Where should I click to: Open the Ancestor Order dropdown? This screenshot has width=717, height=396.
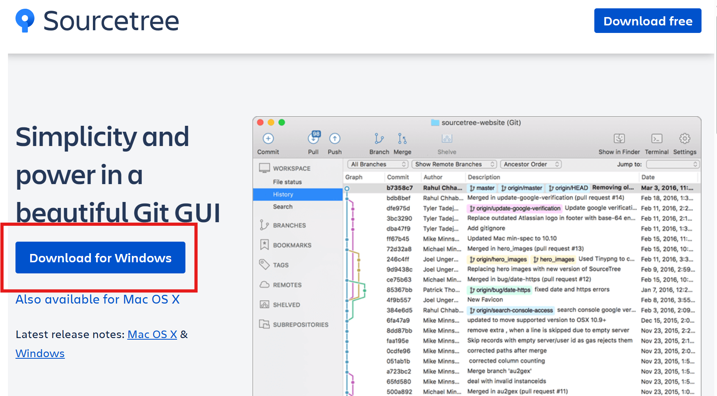(x=531, y=164)
